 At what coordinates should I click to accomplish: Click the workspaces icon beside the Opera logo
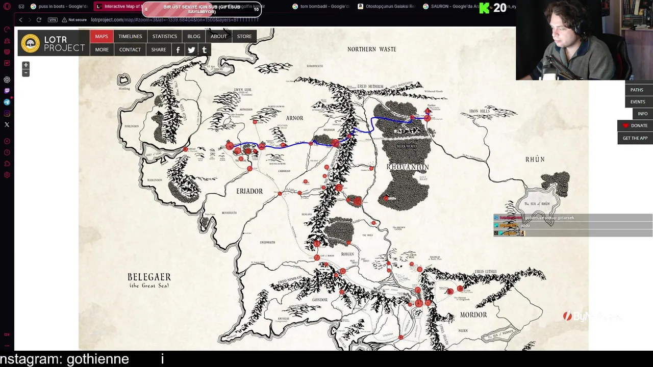(x=21, y=7)
